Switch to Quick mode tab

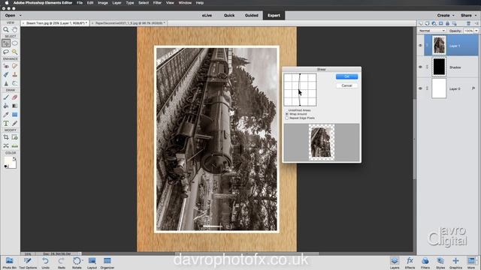click(229, 15)
